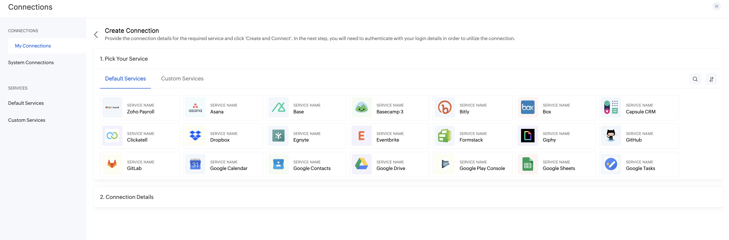Close the Connections dialog
The height and width of the screenshot is (240, 729).
716,6
